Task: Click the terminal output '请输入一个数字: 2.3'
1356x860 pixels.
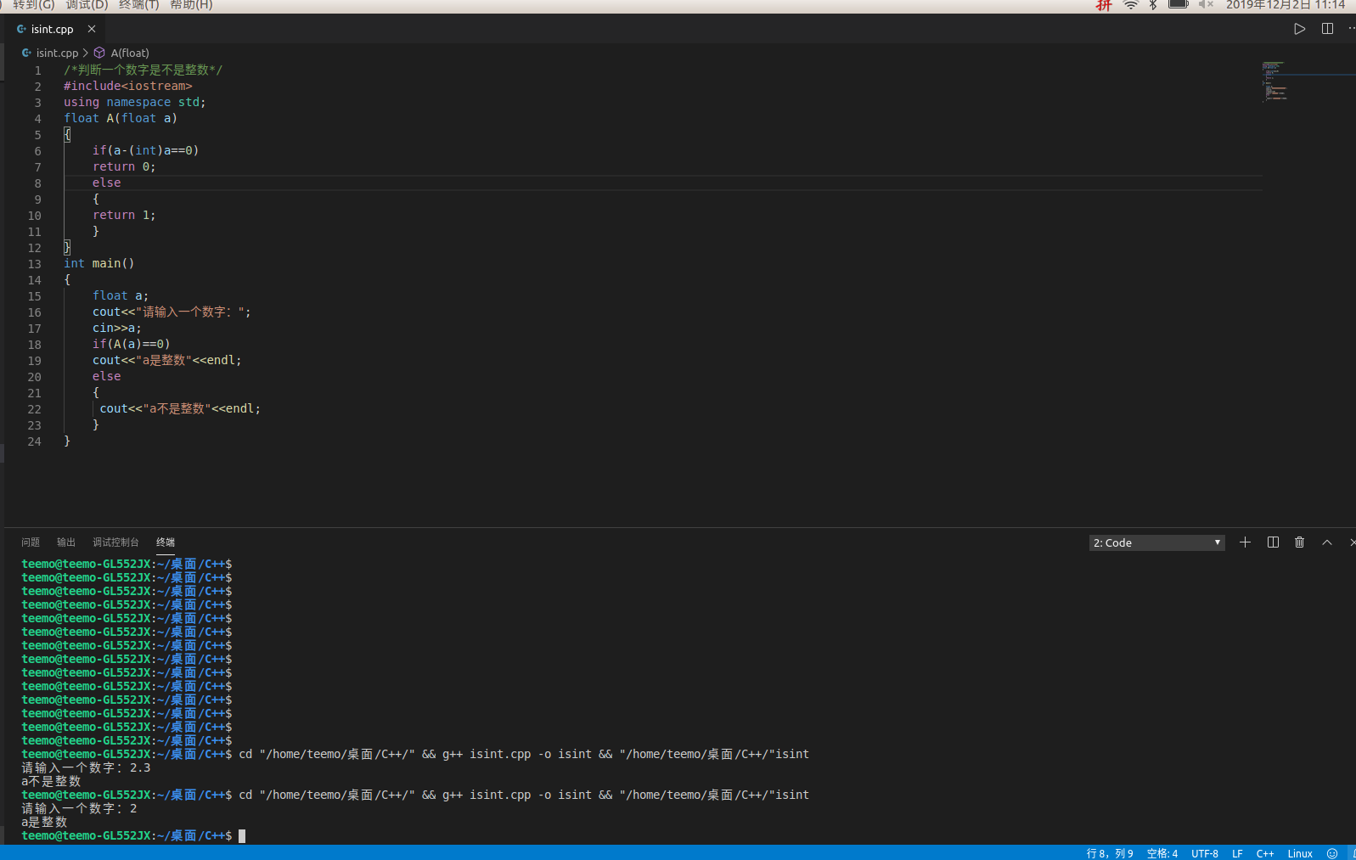Action: click(86, 767)
